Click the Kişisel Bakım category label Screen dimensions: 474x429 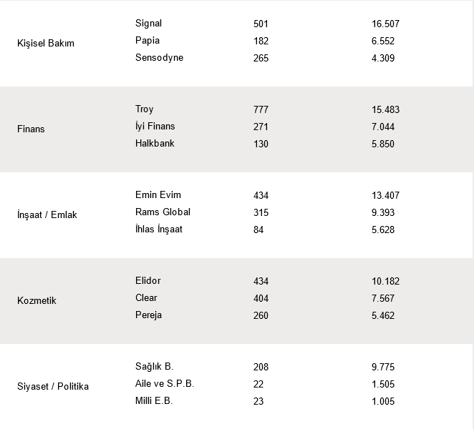pos(45,44)
